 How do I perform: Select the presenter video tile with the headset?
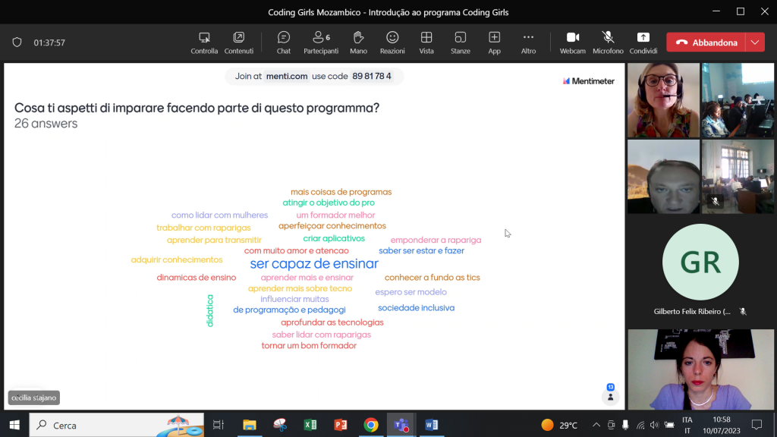[x=663, y=100]
